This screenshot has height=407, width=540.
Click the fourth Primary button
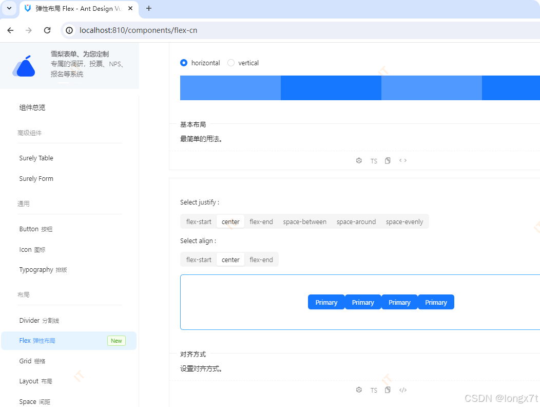coord(436,302)
